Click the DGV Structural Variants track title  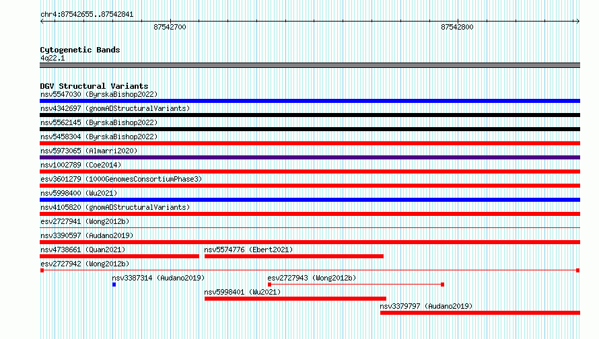click(94, 86)
